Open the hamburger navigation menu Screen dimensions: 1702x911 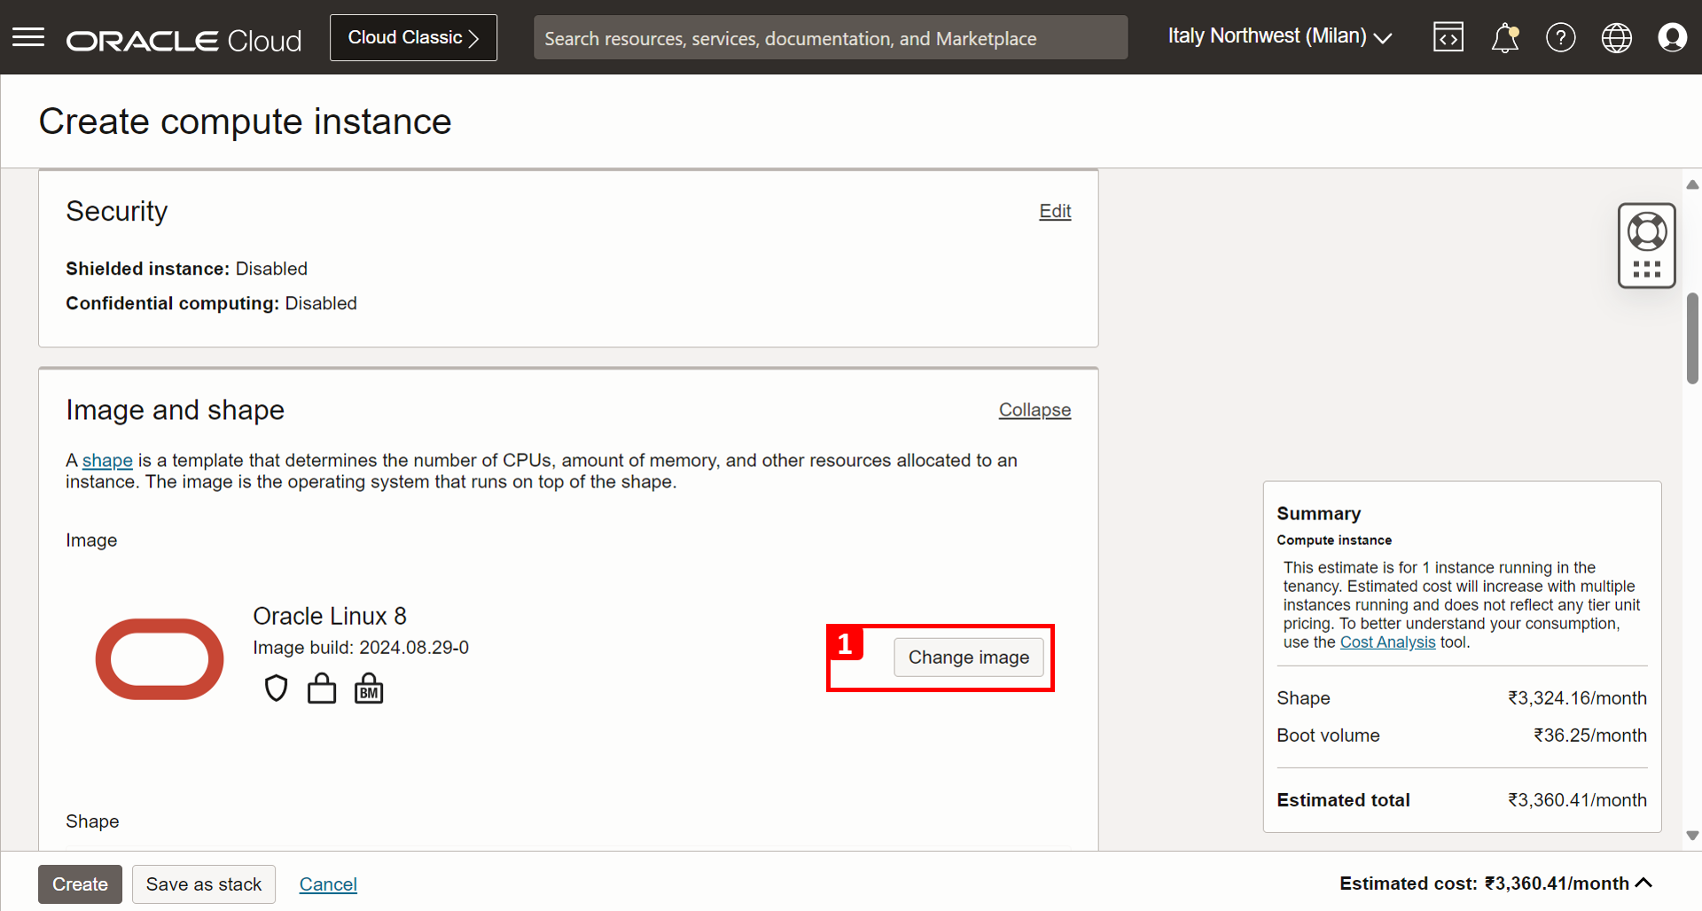pos(28,37)
